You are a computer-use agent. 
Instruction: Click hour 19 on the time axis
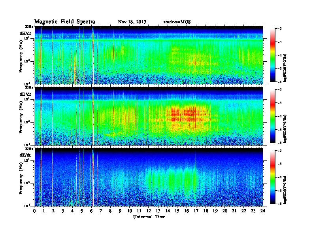point(215,211)
